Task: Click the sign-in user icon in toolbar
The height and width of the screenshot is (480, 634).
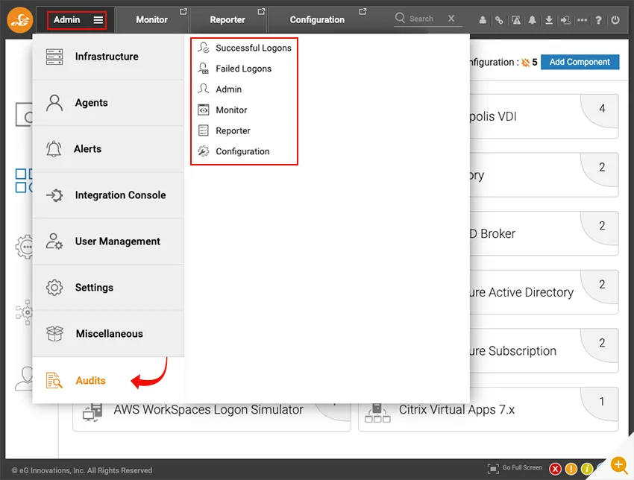Action: 565,20
